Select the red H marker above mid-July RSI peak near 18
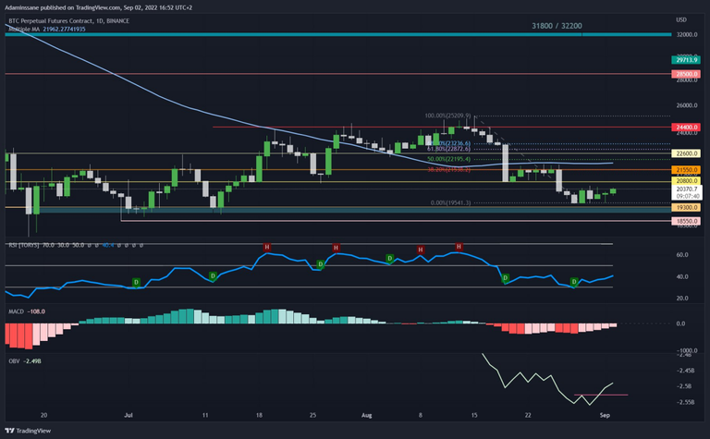Image resolution: width=710 pixels, height=439 pixels. click(266, 247)
